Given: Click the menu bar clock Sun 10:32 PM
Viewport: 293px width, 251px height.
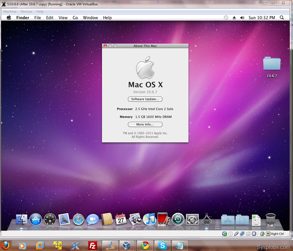Looking at the screenshot, I should 262,18.
